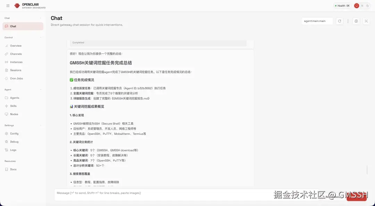Open Debug with the bug icon
The image size is (375, 206).
pyautogui.click(x=23, y=142)
